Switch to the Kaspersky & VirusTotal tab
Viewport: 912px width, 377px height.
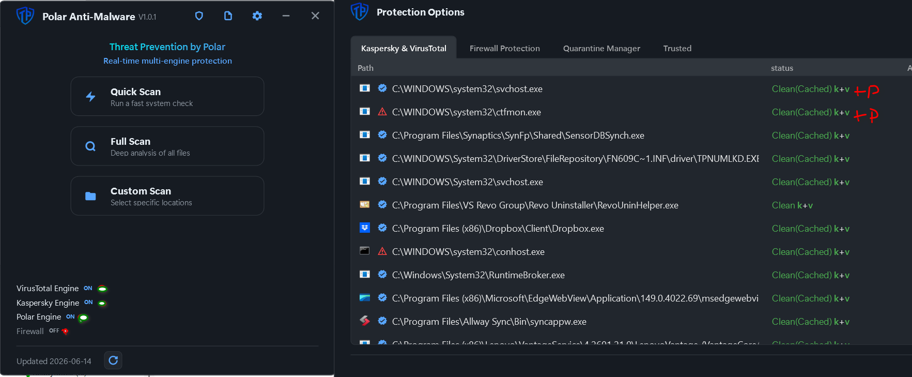coord(404,48)
